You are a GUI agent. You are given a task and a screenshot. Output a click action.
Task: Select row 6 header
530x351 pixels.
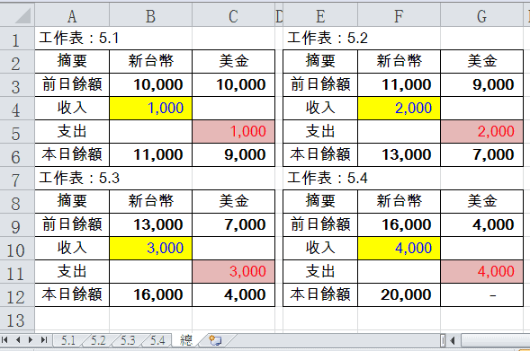point(17,155)
